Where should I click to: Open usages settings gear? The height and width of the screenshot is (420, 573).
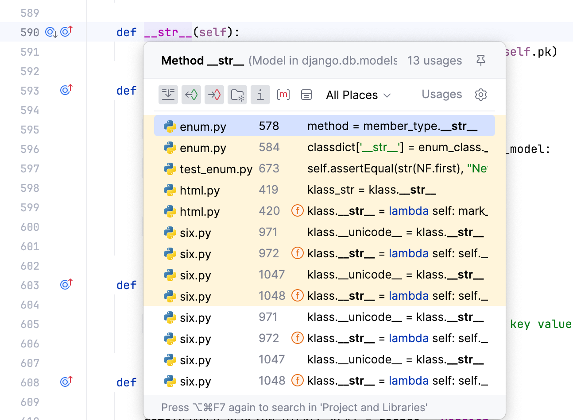[x=481, y=95]
